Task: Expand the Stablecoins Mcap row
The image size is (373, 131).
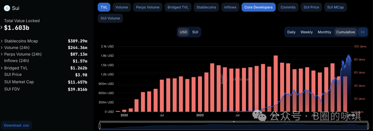Action: 2,41
